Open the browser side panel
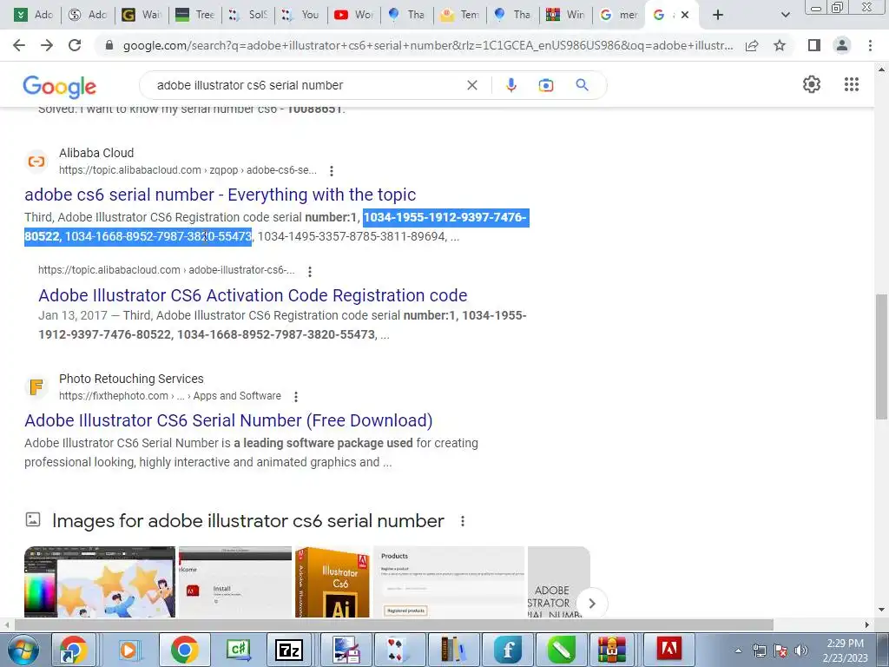Viewport: 889px width, 667px height. [x=814, y=45]
